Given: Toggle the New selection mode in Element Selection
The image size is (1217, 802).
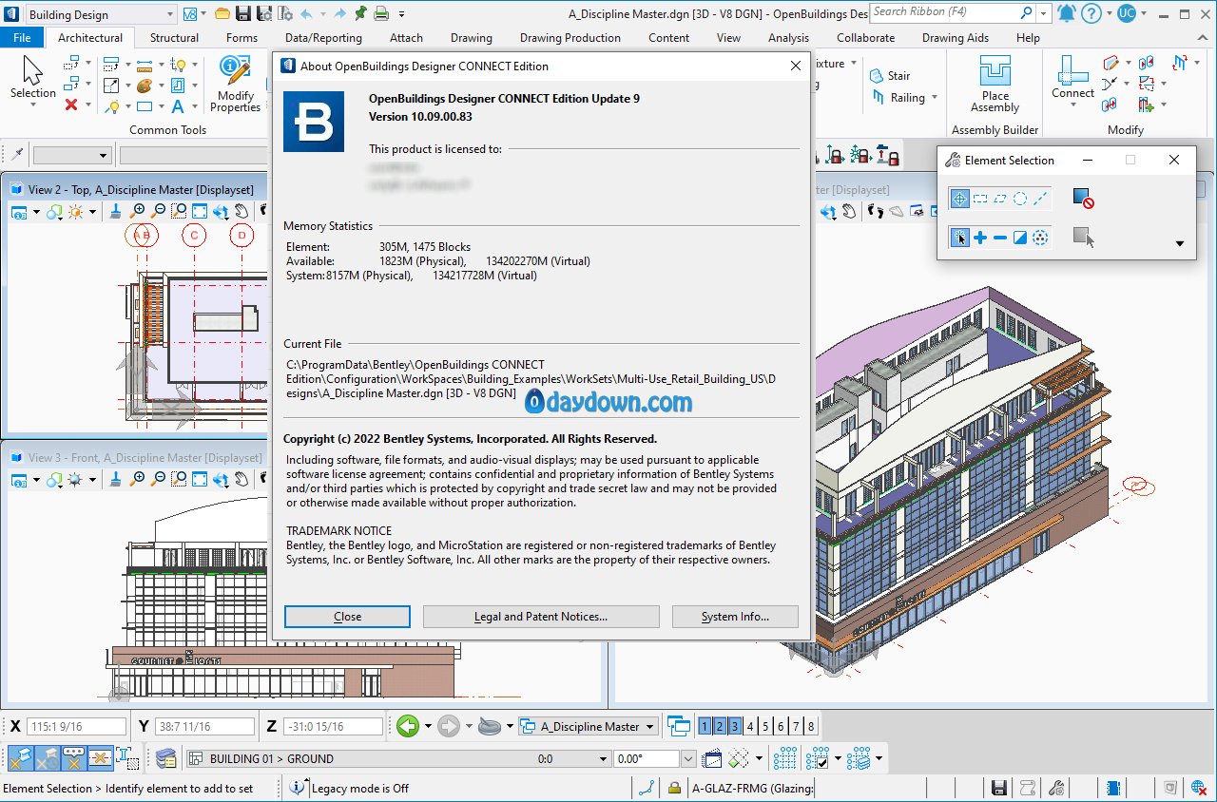Looking at the screenshot, I should [959, 238].
